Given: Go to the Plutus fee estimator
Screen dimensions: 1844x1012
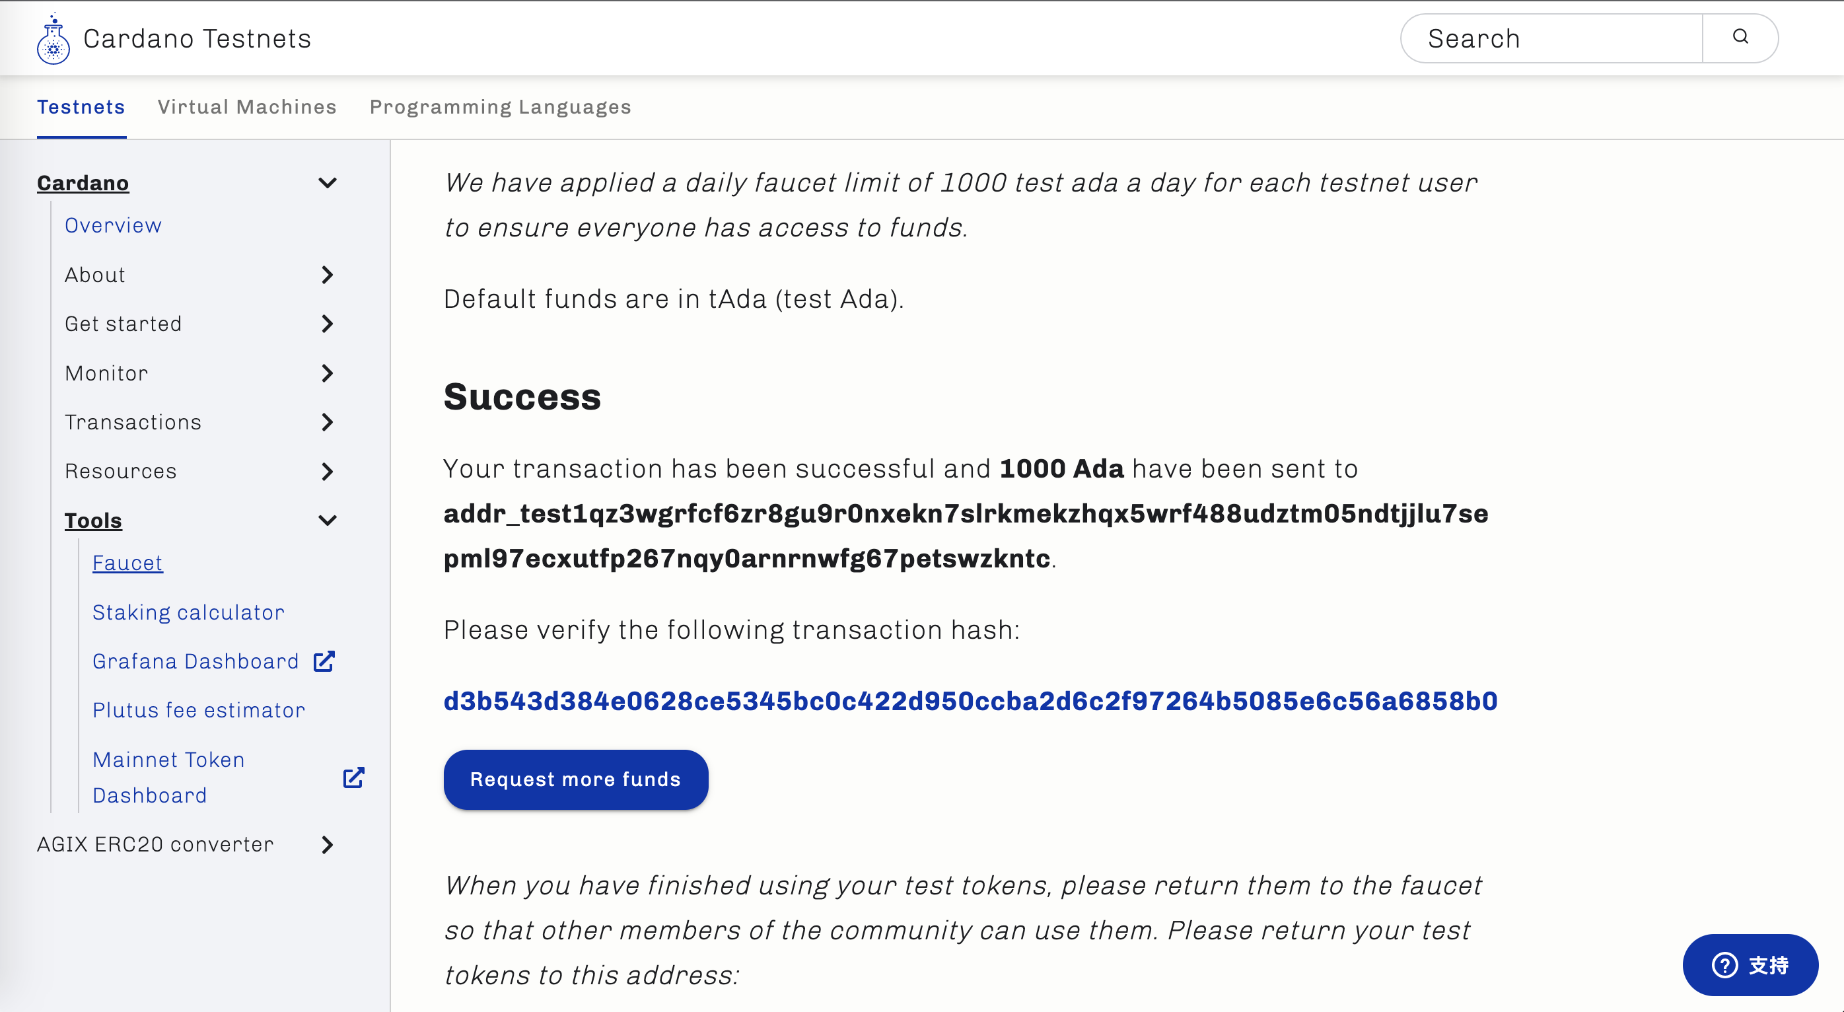Looking at the screenshot, I should [x=198, y=711].
